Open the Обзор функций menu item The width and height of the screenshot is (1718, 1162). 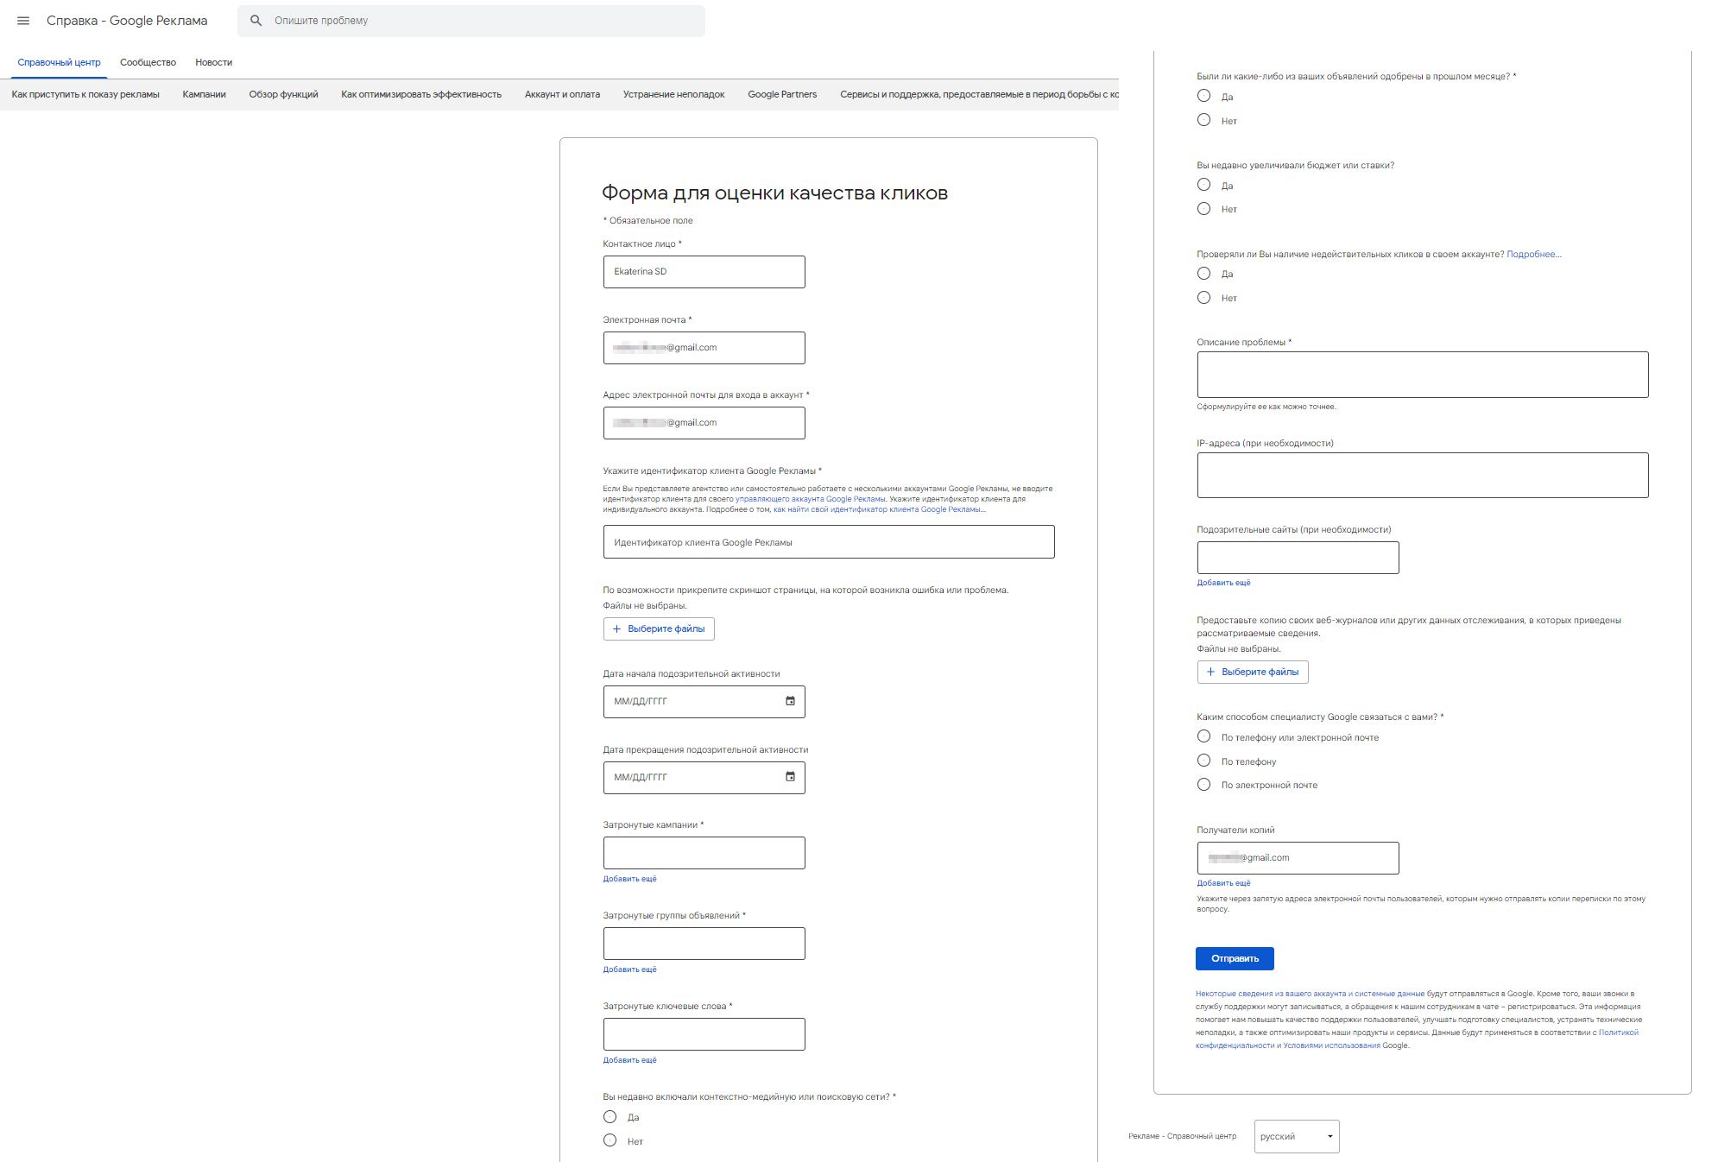click(283, 94)
